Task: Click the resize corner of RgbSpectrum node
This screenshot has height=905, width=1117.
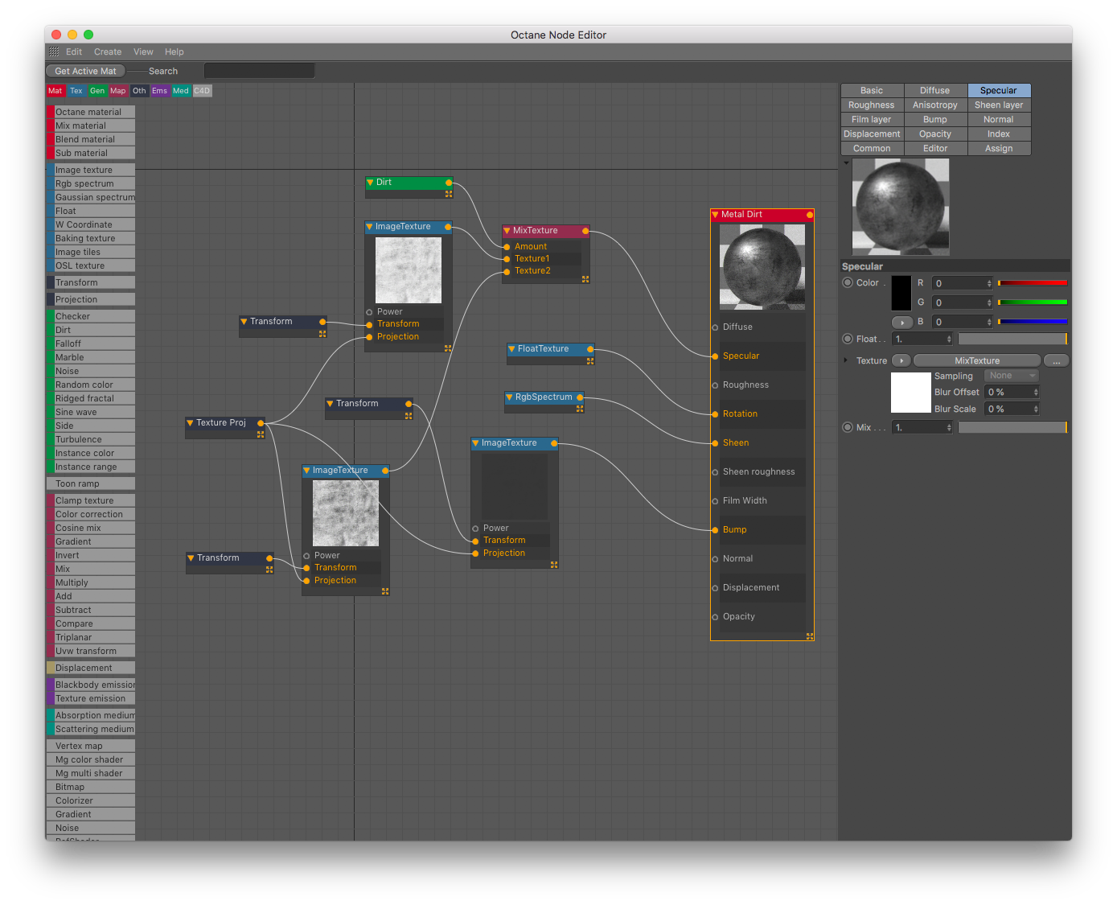Action: pos(580,409)
